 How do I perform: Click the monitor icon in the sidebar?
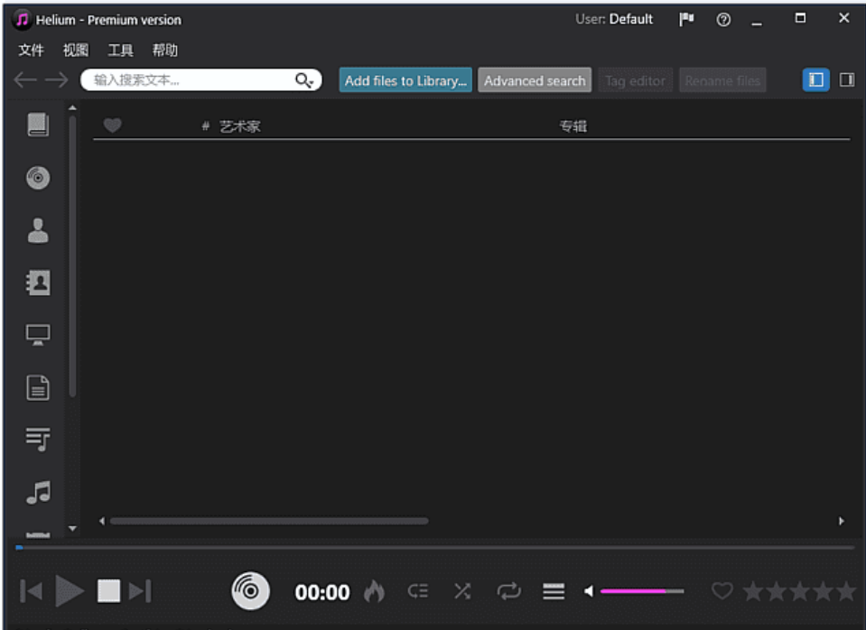36,334
